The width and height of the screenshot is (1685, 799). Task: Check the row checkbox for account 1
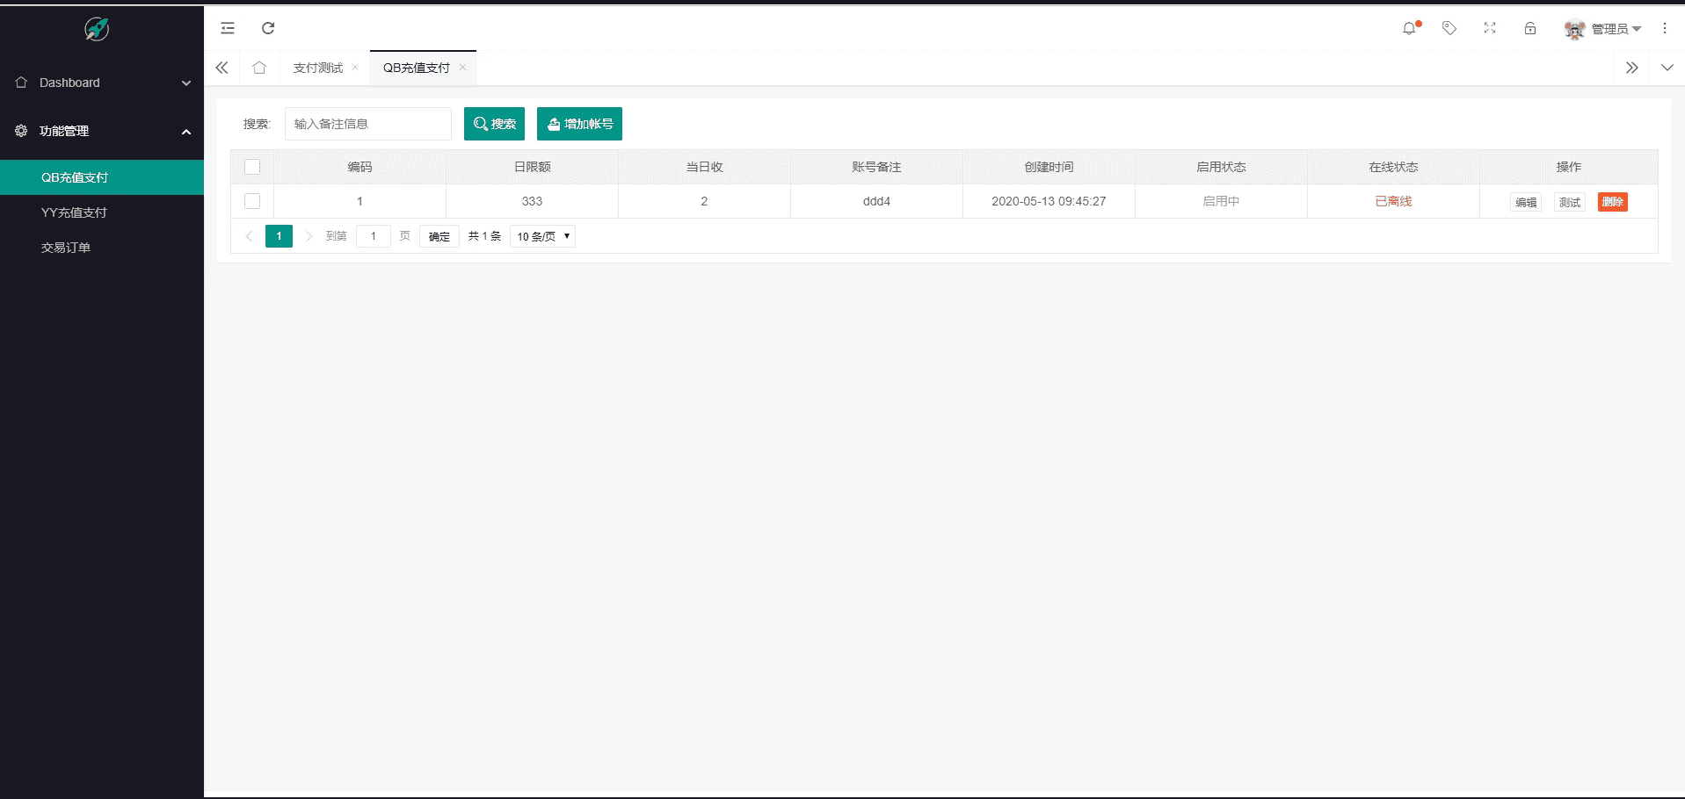coord(252,201)
